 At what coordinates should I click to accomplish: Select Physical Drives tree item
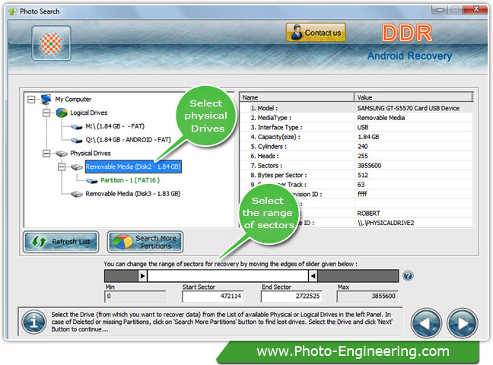tap(91, 154)
